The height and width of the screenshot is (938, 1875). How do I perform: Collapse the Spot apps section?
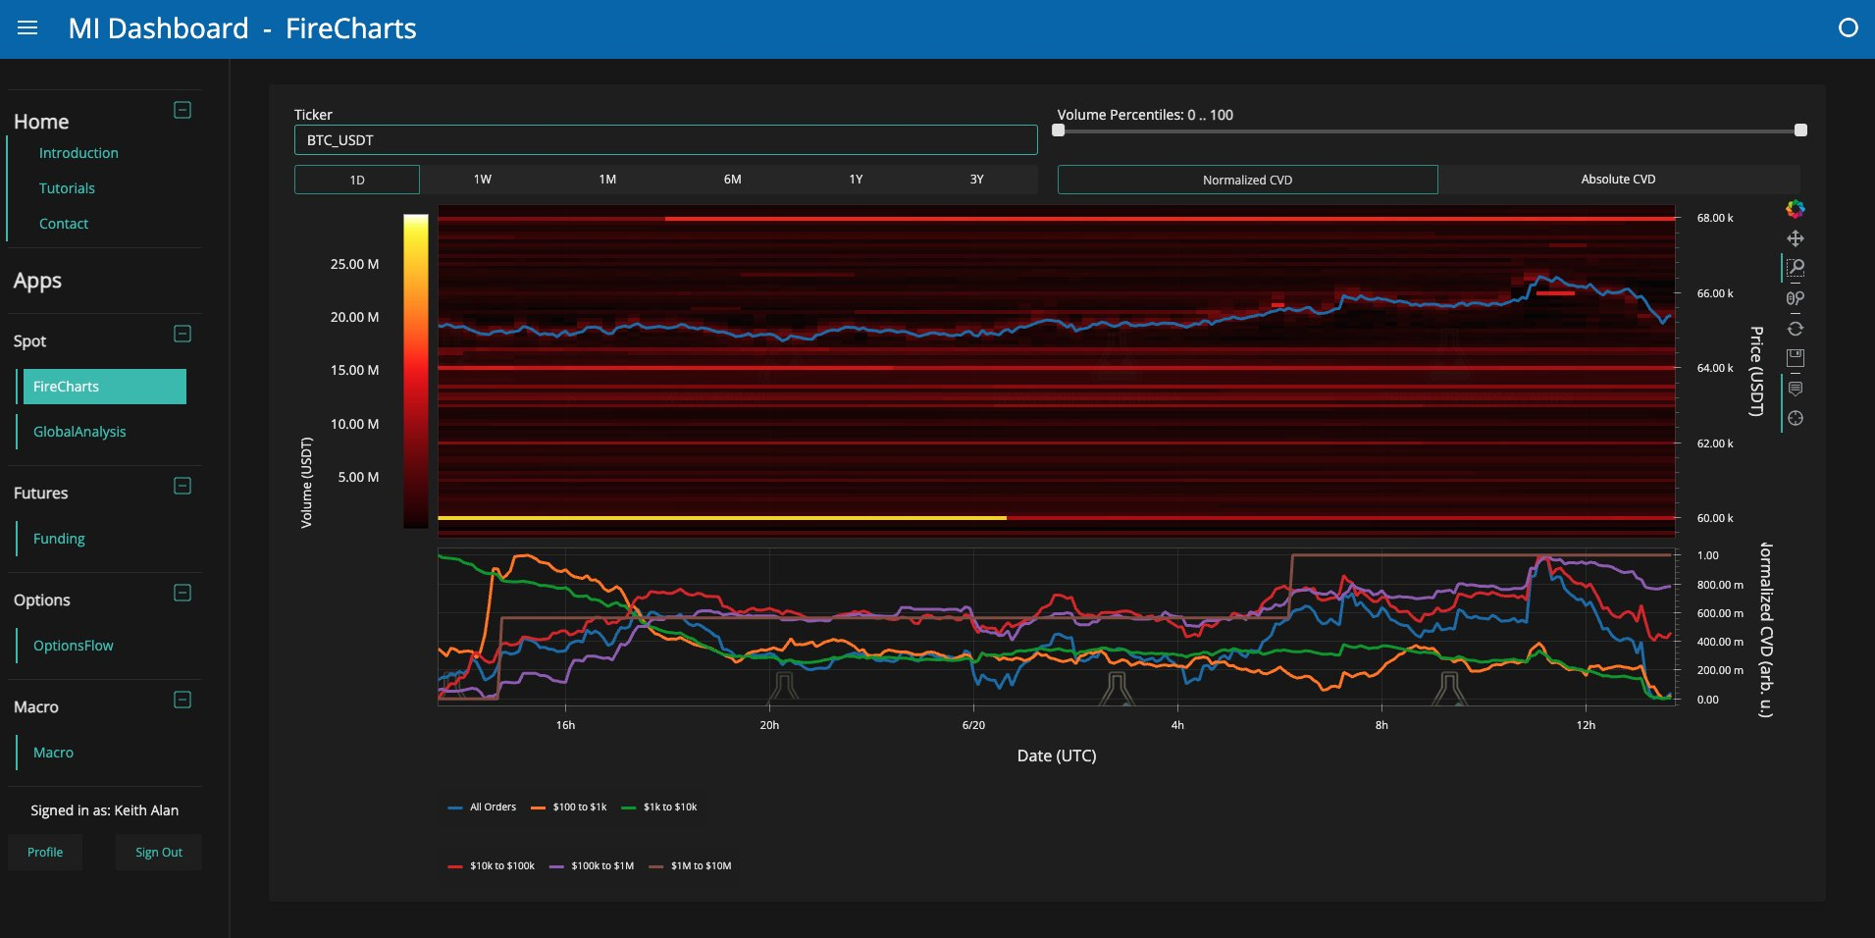(182, 334)
